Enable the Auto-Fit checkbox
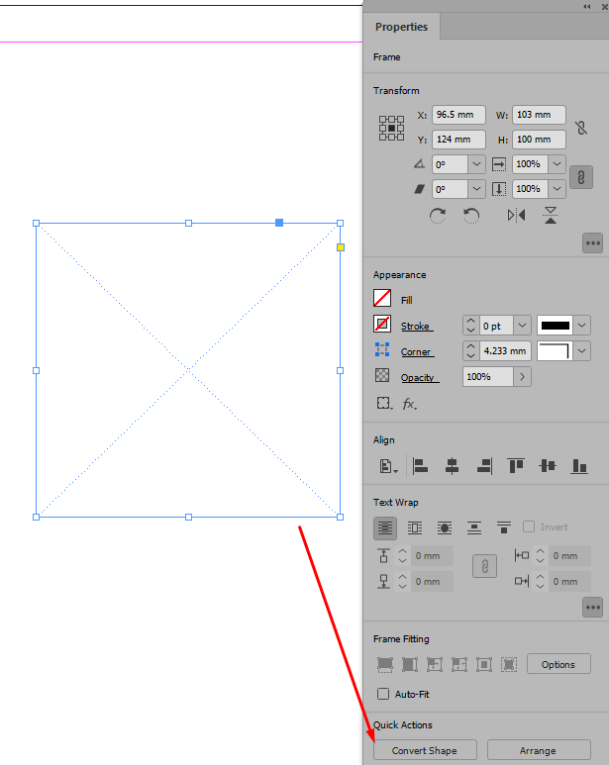The width and height of the screenshot is (609, 765). pyautogui.click(x=383, y=694)
